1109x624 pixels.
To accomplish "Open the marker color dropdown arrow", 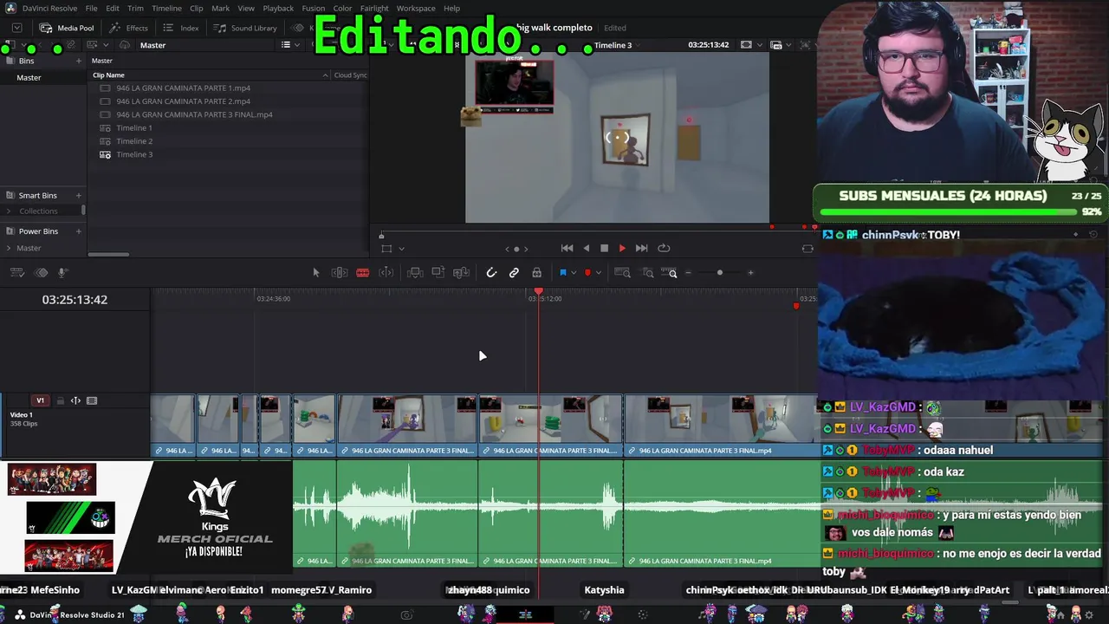I will (599, 273).
